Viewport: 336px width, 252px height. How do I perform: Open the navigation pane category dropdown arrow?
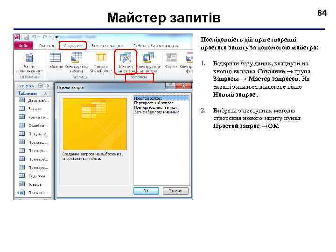41,86
